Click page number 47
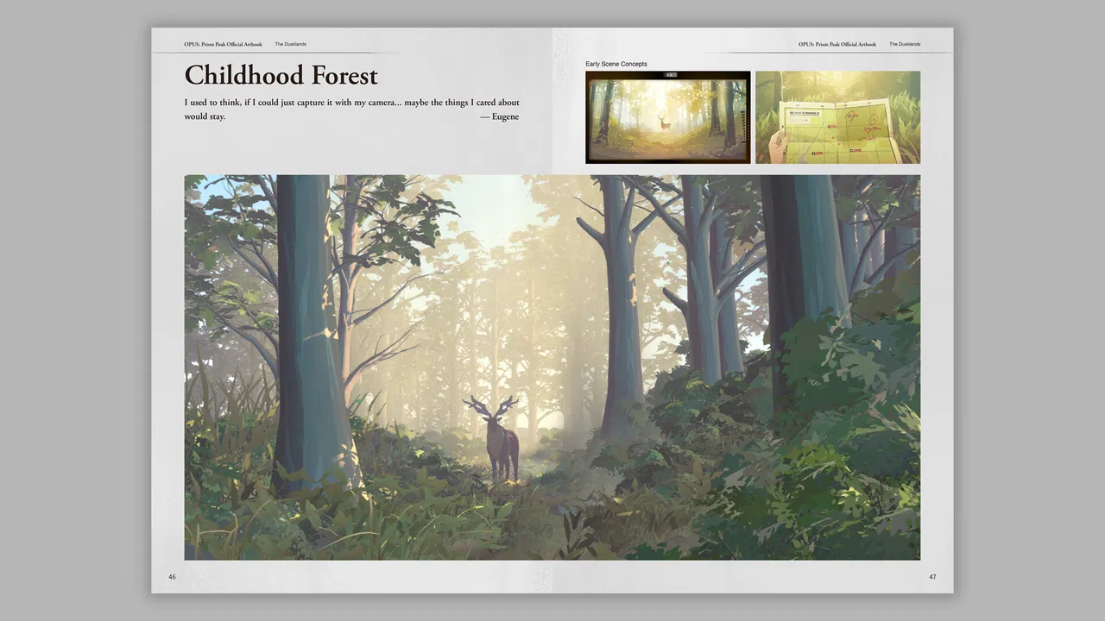 pyautogui.click(x=932, y=577)
